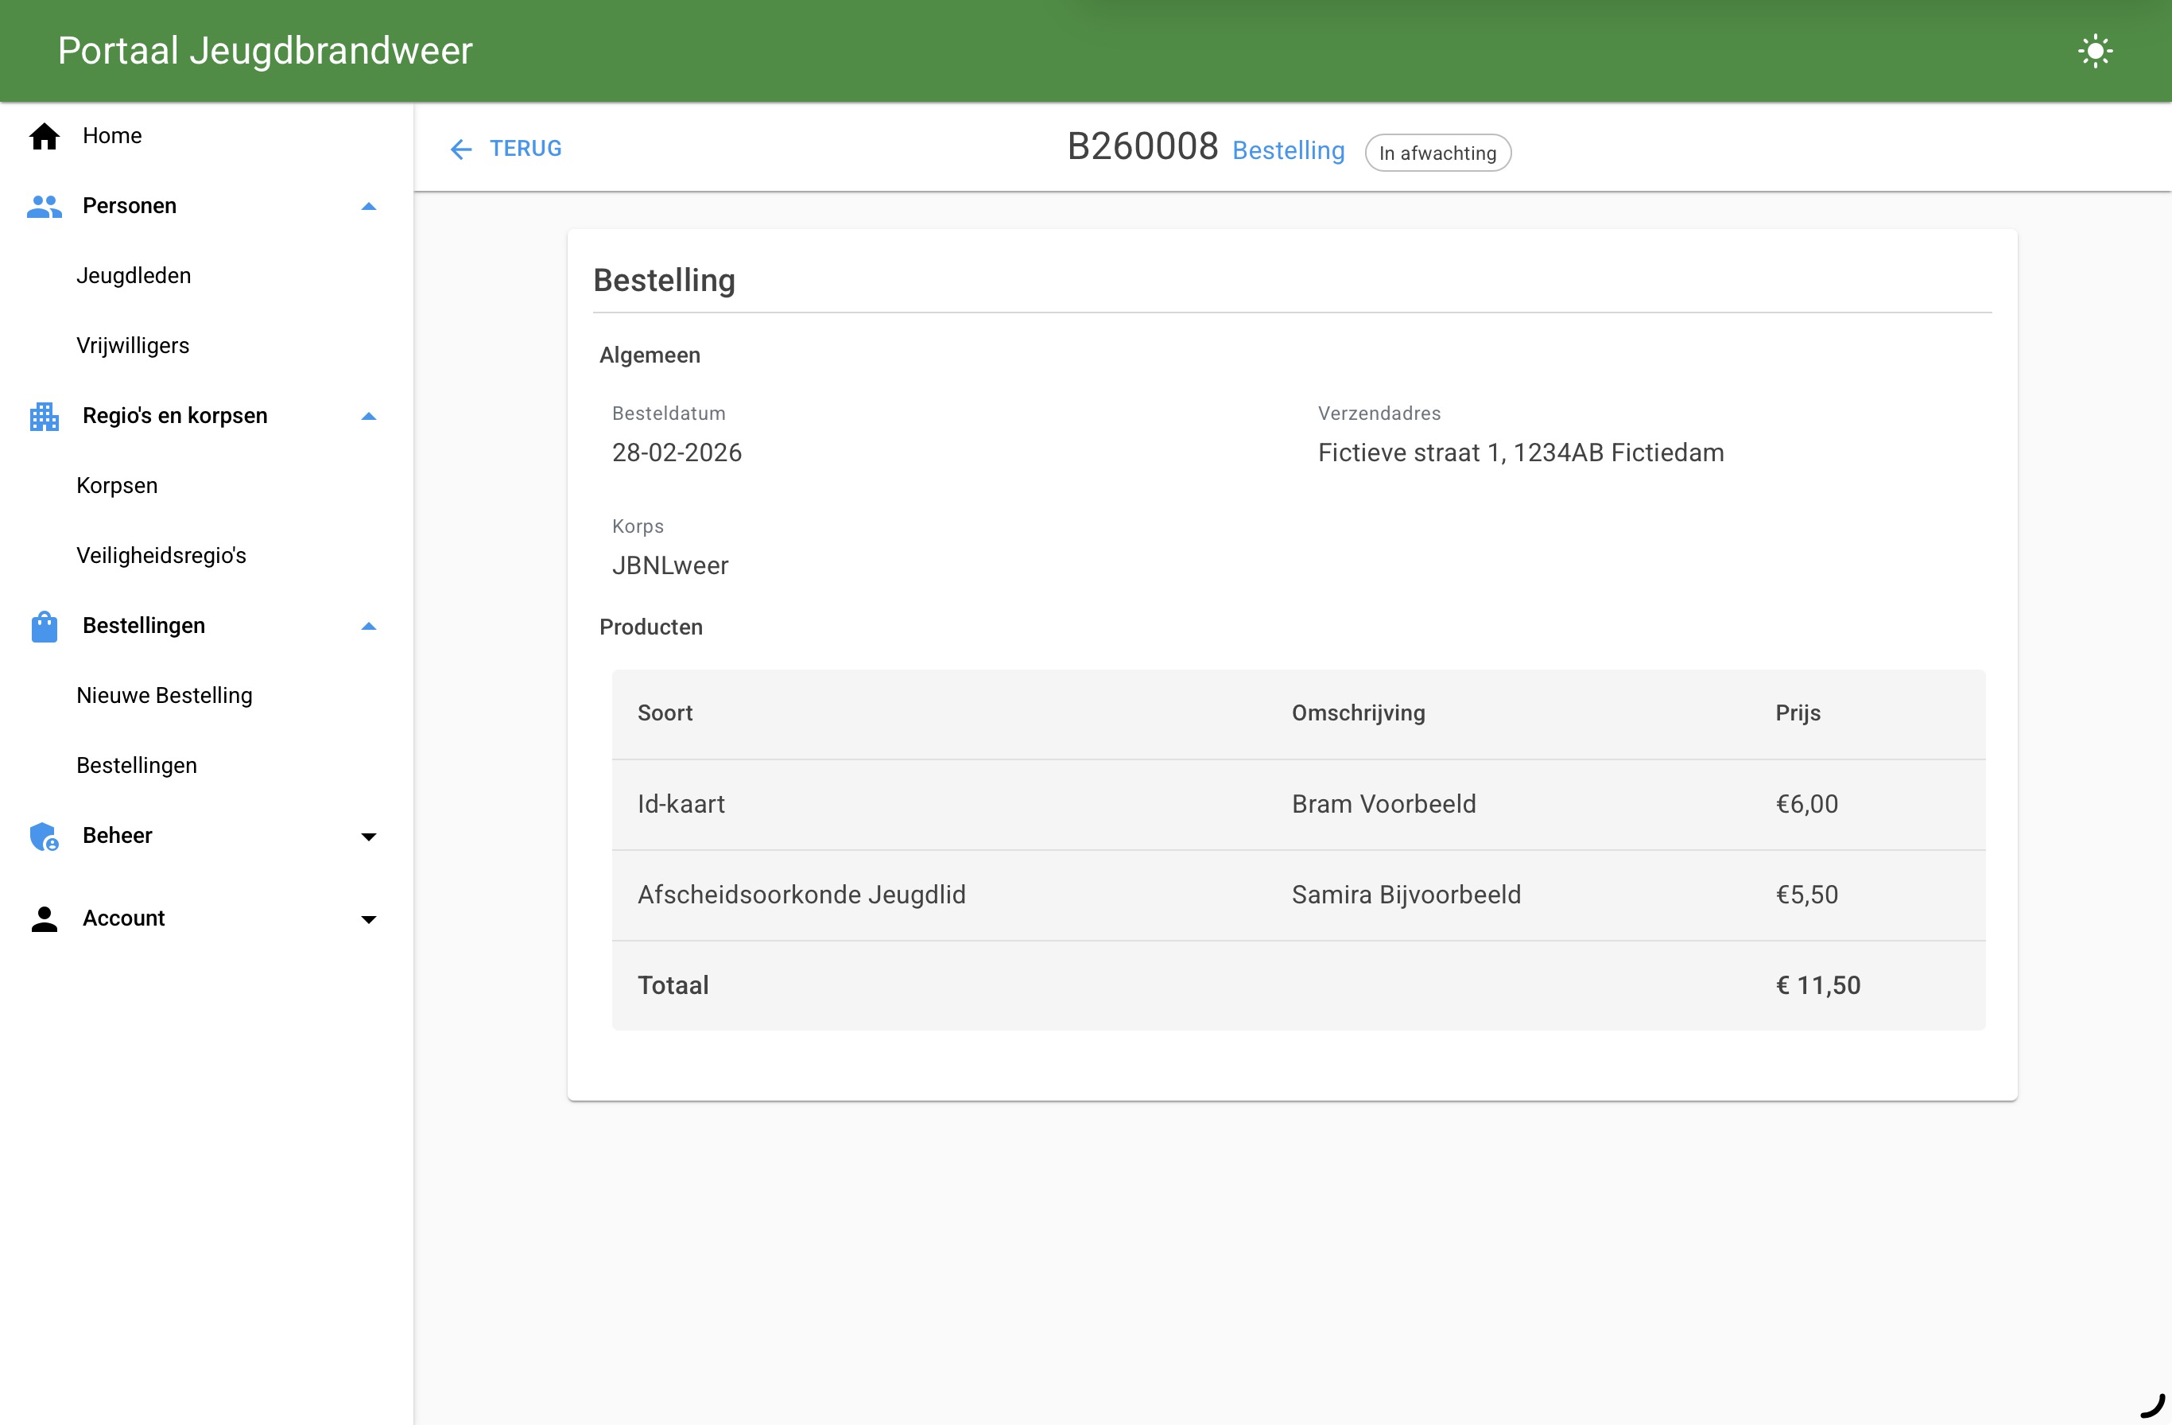
Task: Collapse the Bestellingen section arrow
Action: 369,627
